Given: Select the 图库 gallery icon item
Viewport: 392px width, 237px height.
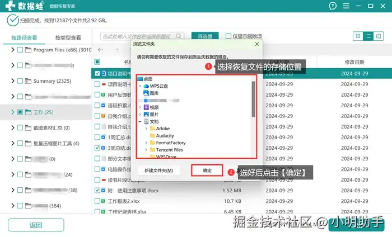Looking at the screenshot, I should click(151, 93).
